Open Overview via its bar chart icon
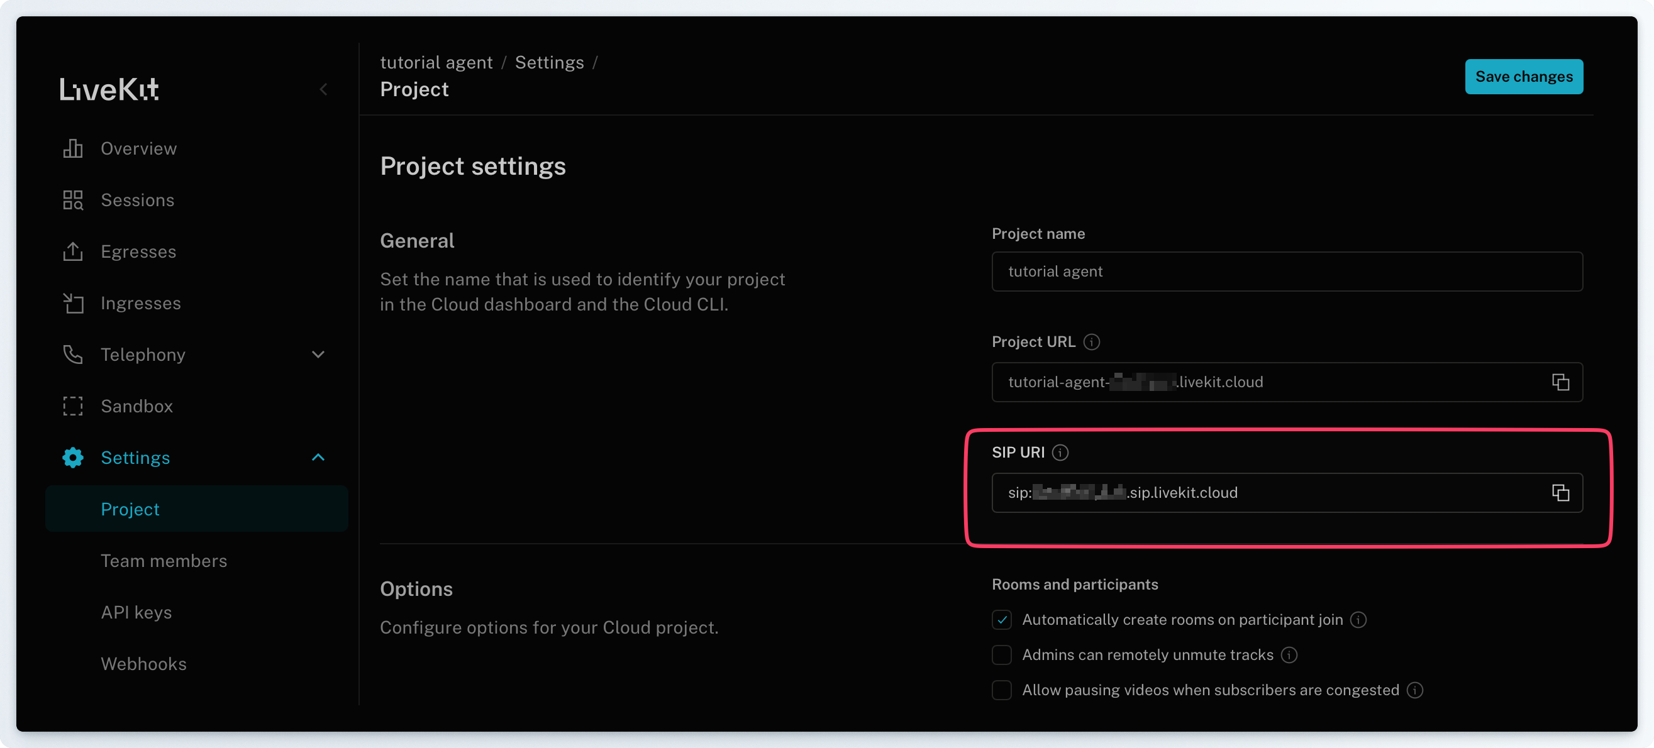This screenshot has width=1654, height=748. [72, 148]
